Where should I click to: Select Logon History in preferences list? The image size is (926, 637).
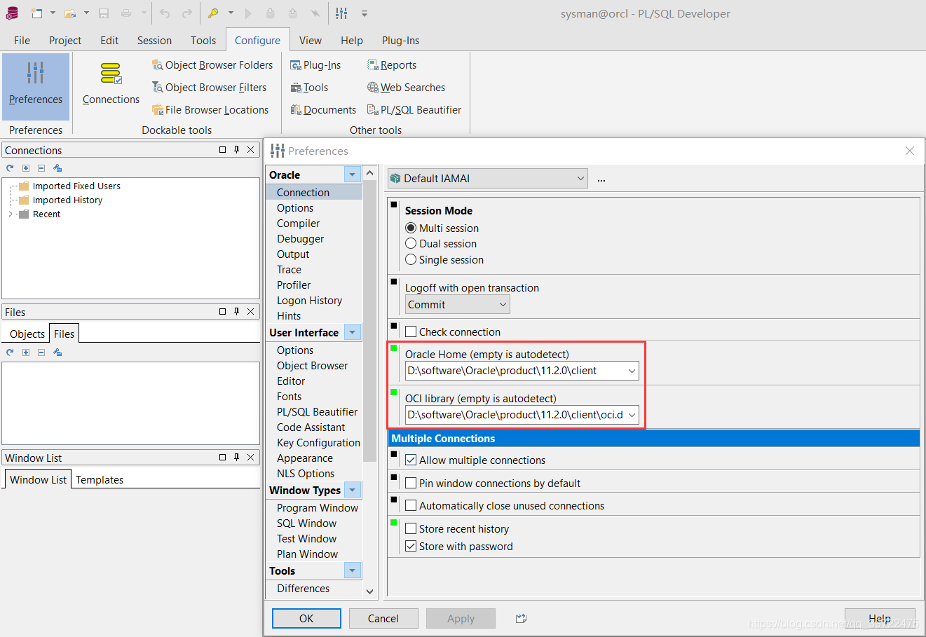coord(309,301)
